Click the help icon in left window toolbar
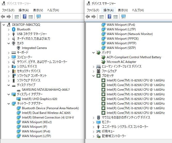 point(25,17)
